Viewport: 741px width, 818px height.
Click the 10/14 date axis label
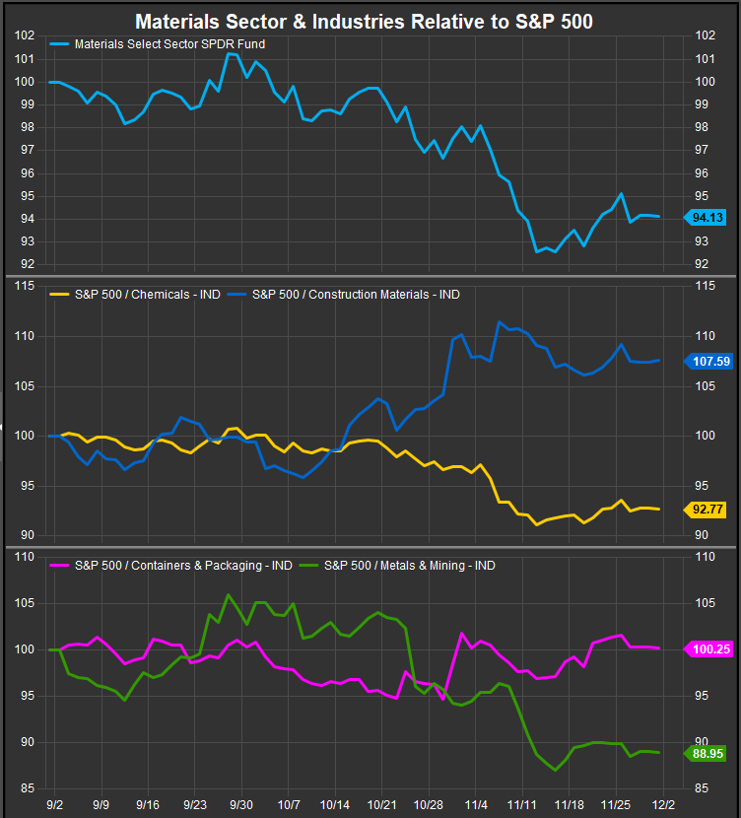coord(335,805)
